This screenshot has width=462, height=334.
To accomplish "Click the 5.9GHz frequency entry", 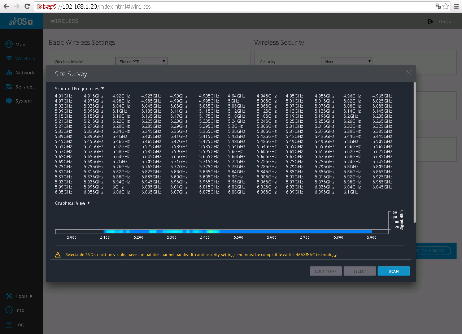I will (x=235, y=177).
